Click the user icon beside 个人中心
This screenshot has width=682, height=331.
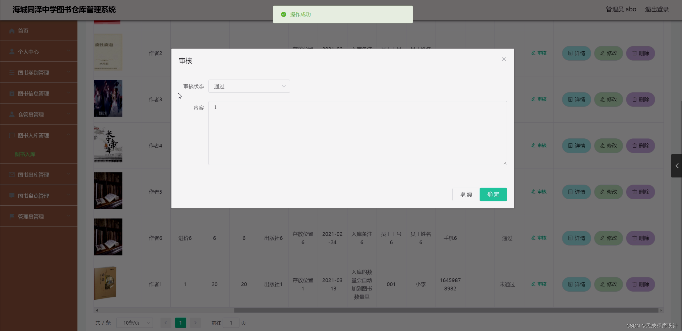12,52
